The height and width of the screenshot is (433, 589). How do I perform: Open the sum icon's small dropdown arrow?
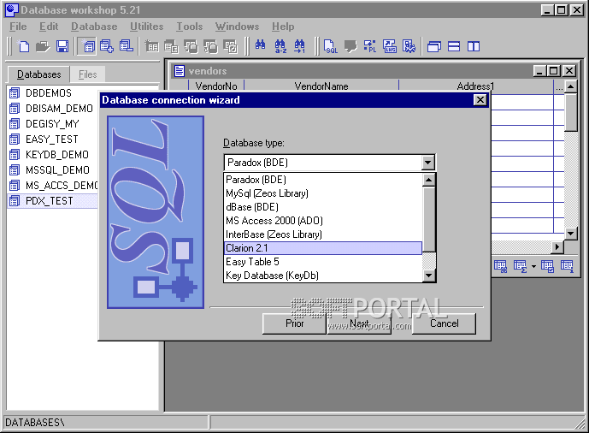533,266
